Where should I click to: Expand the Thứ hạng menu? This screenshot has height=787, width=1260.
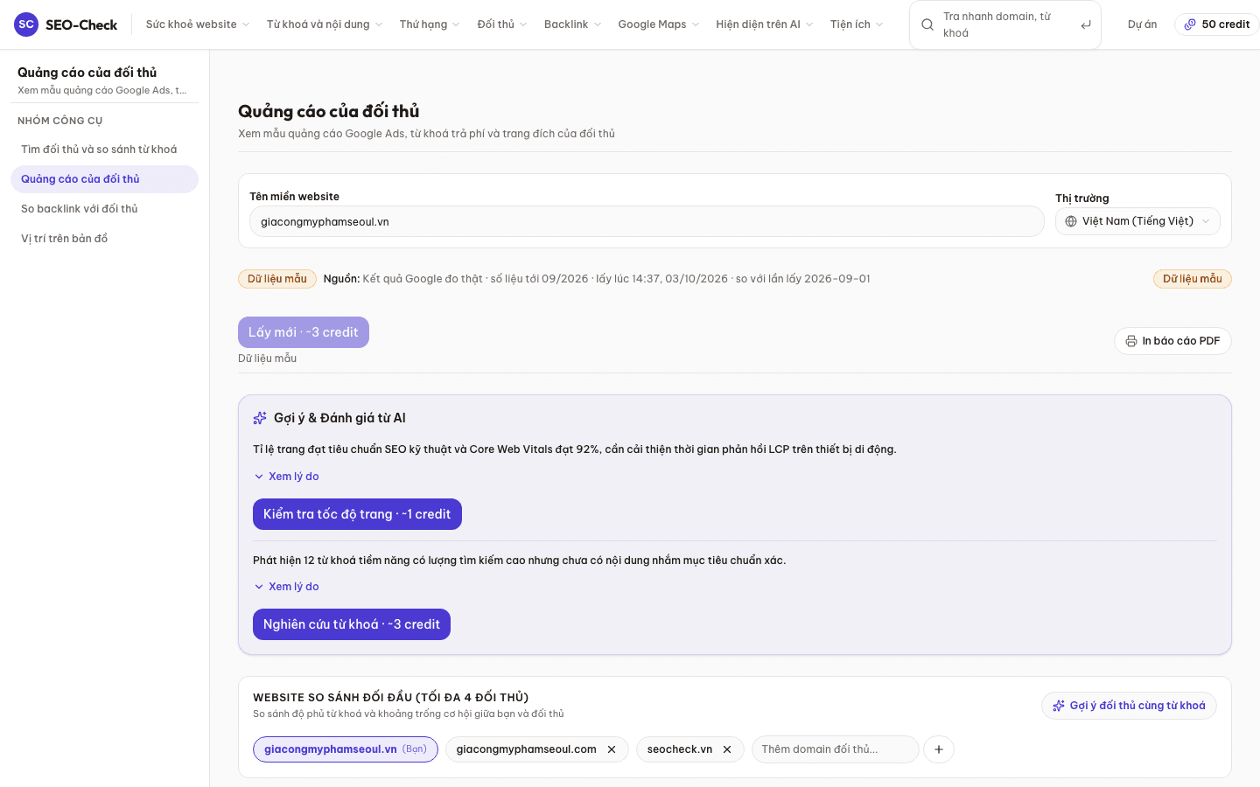pos(430,24)
